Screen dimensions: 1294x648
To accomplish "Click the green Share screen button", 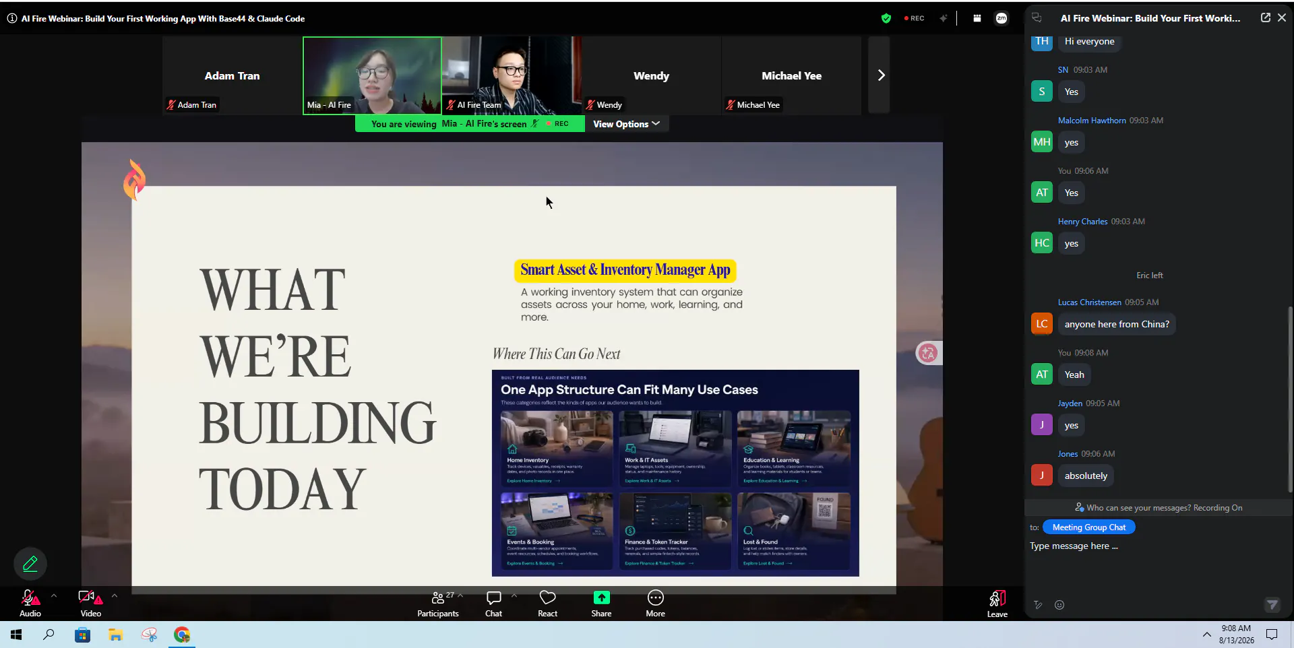I will click(x=601, y=603).
